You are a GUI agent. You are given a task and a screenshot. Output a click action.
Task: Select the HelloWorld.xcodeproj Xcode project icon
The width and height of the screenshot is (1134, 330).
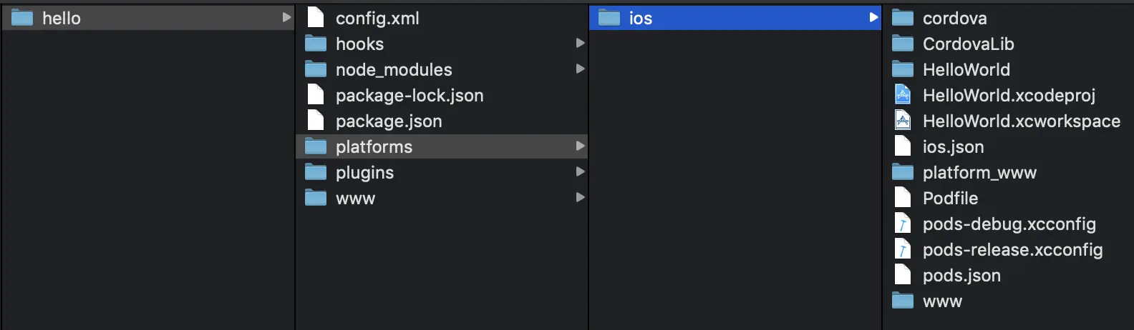pos(903,95)
